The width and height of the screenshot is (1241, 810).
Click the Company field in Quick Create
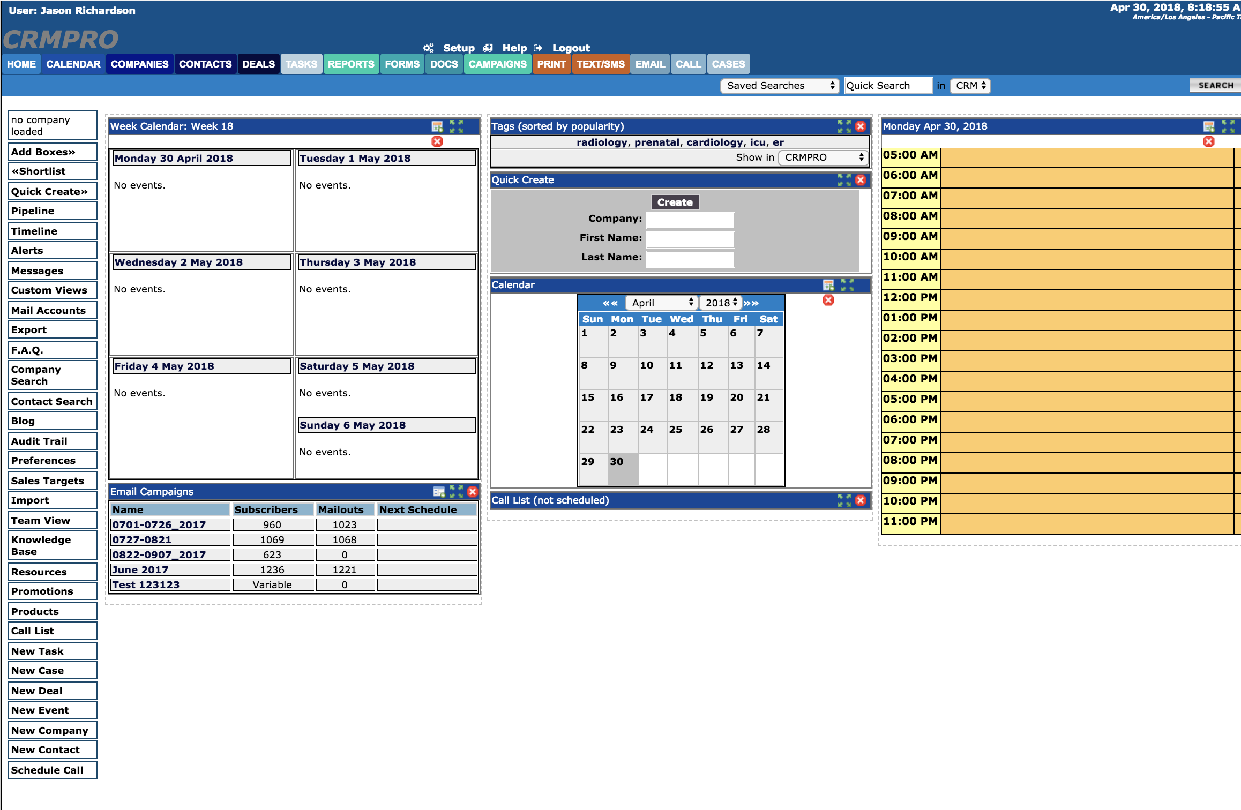click(691, 220)
